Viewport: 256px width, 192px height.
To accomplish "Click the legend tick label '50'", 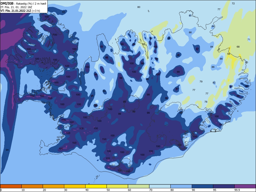I will pyautogui.click(x=108, y=190).
